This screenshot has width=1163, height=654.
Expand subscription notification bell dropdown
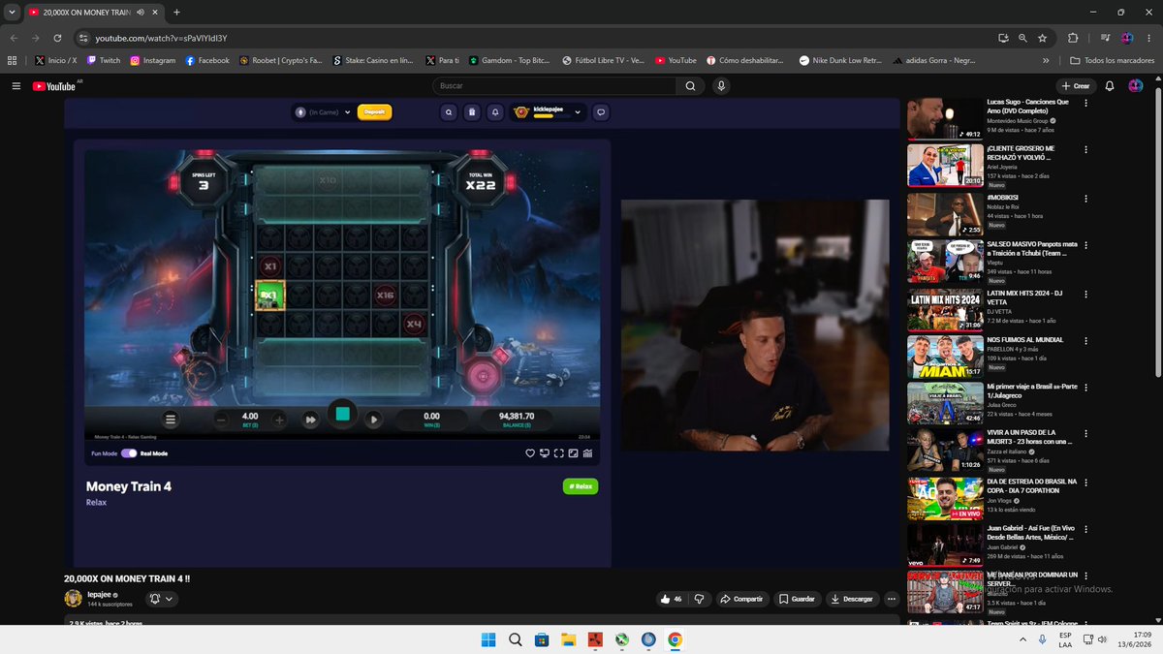coord(161,599)
